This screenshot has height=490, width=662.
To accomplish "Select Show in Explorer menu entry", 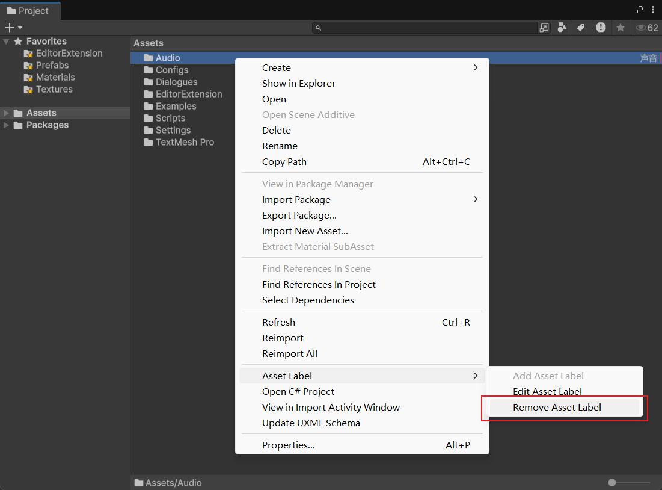I will (299, 84).
